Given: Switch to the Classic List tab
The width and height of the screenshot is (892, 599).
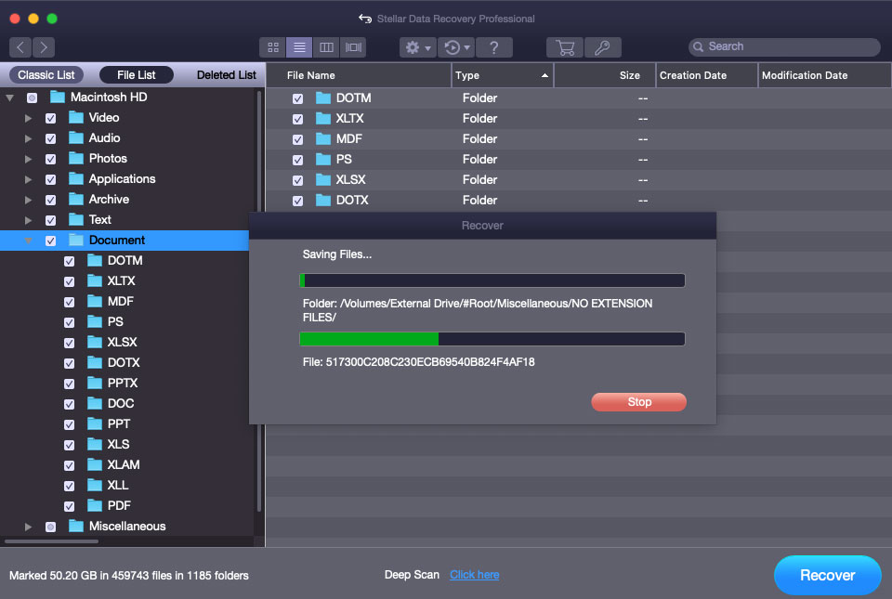Looking at the screenshot, I should [46, 75].
